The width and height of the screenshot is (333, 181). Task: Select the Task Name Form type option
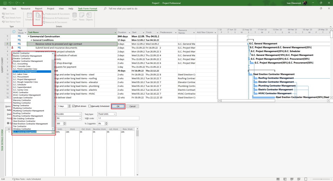[x=11, y=22]
